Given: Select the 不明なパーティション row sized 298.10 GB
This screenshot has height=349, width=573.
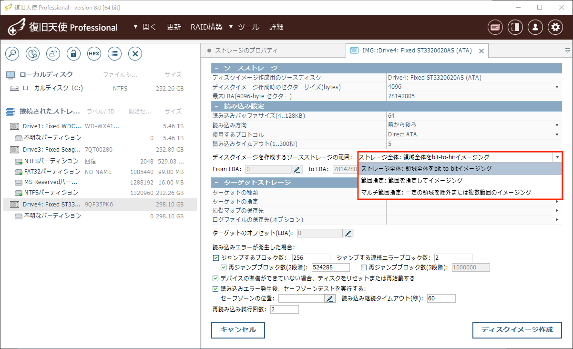Looking at the screenshot, I should point(100,216).
